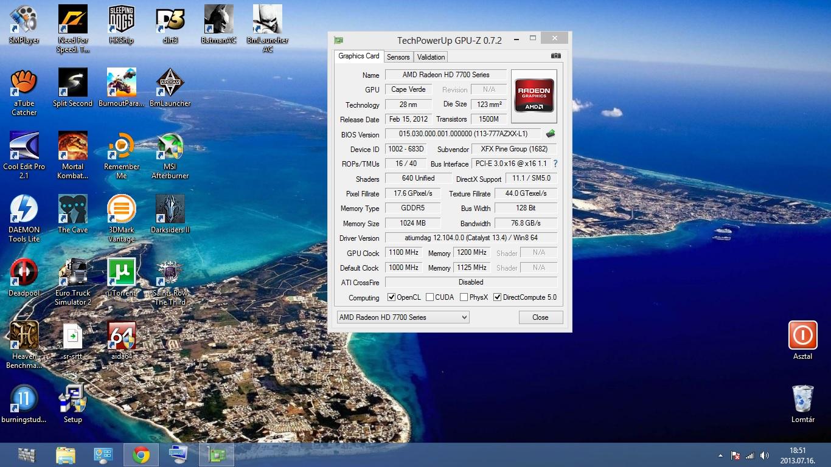The width and height of the screenshot is (831, 467).
Task: Open the GPU-Z title bar system icon
Action: (x=338, y=40)
